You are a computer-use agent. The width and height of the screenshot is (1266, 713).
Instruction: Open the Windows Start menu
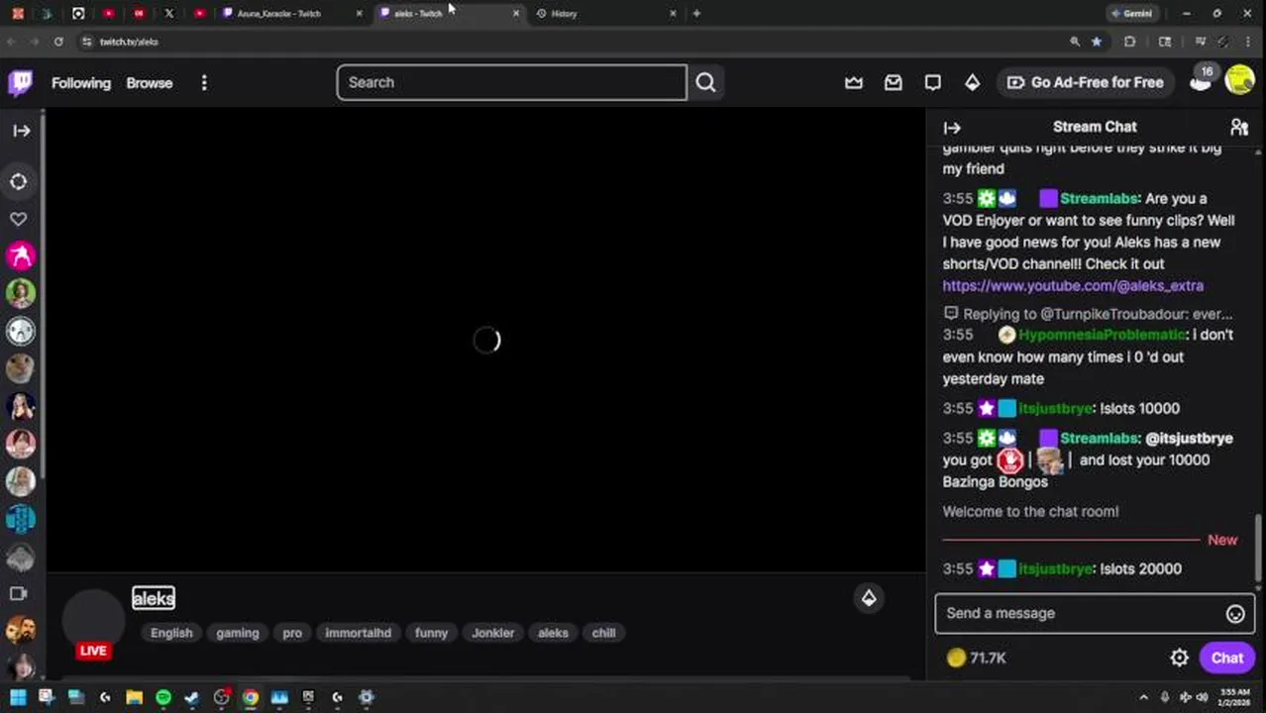[x=18, y=697]
